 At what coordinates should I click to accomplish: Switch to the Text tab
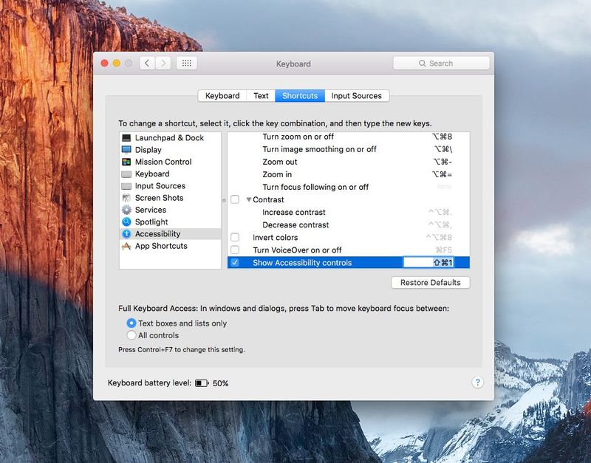(x=261, y=96)
